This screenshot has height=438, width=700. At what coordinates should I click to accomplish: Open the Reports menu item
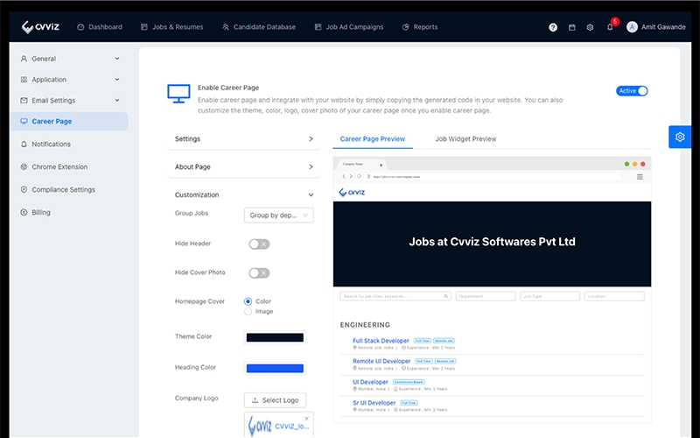[420, 27]
